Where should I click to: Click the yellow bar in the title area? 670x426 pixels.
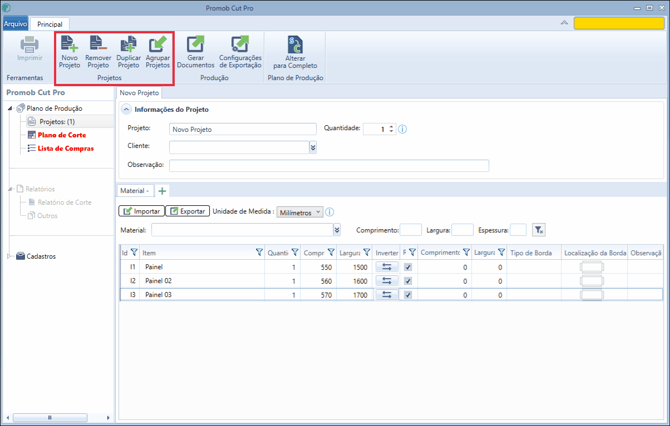[619, 23]
